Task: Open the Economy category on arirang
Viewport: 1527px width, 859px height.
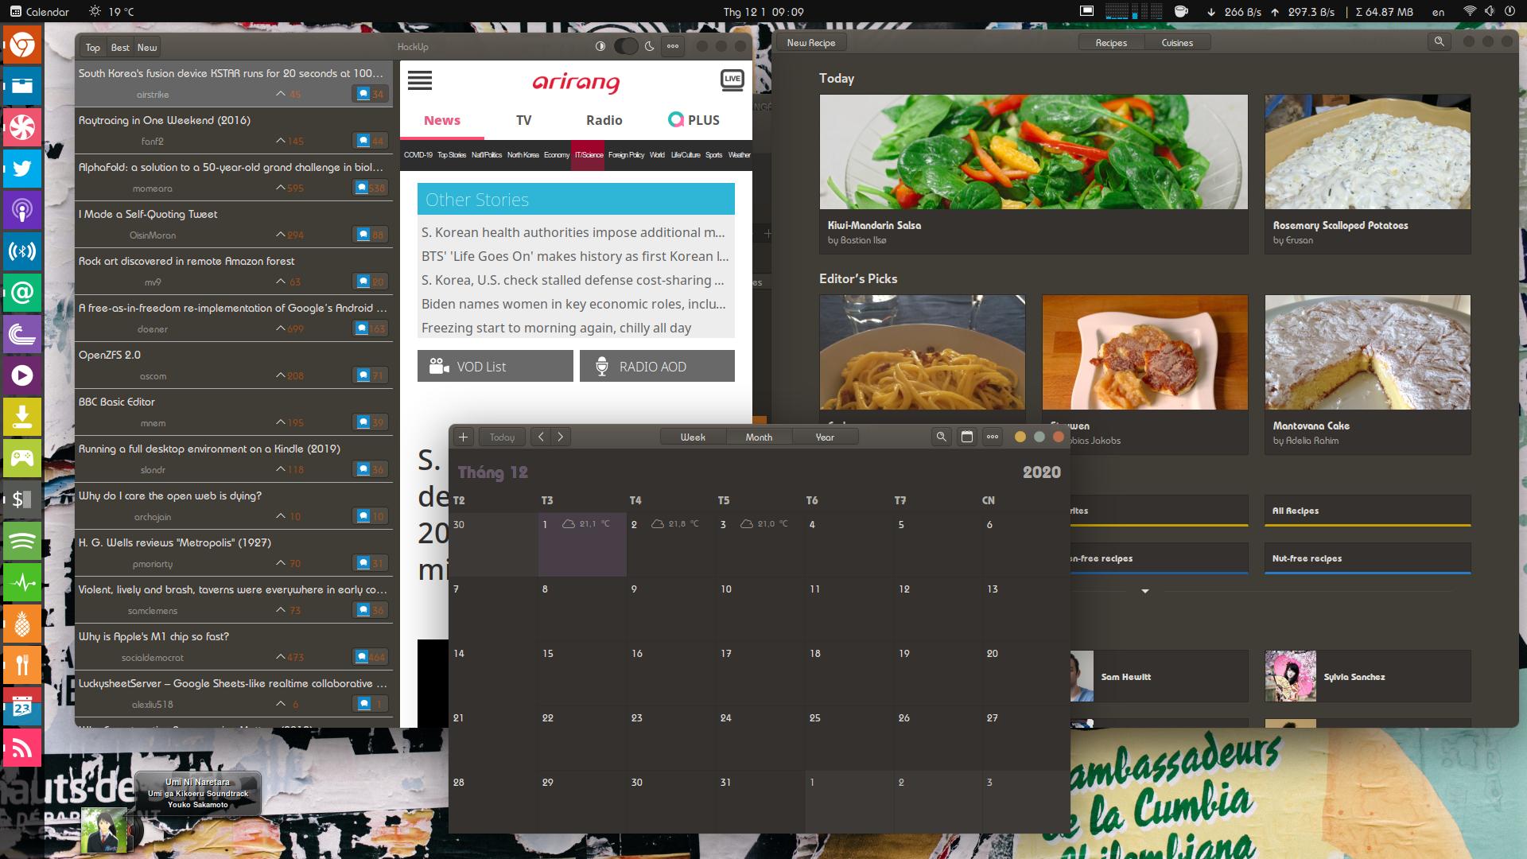Action: tap(557, 154)
